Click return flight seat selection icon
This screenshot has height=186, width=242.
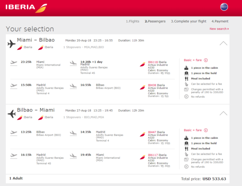click(x=187, y=154)
